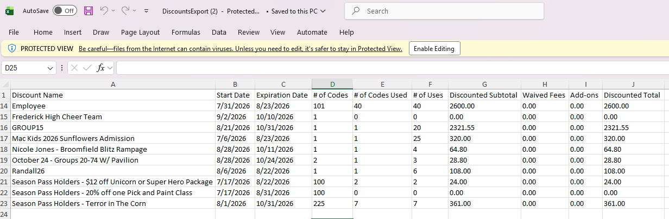This screenshot has width=669, height=219.
Task: Switch to the Page Layout tab
Action: pyautogui.click(x=141, y=33)
